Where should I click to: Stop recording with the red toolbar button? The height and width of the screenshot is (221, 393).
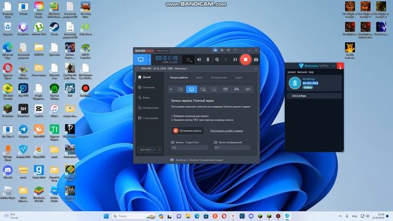246,60
